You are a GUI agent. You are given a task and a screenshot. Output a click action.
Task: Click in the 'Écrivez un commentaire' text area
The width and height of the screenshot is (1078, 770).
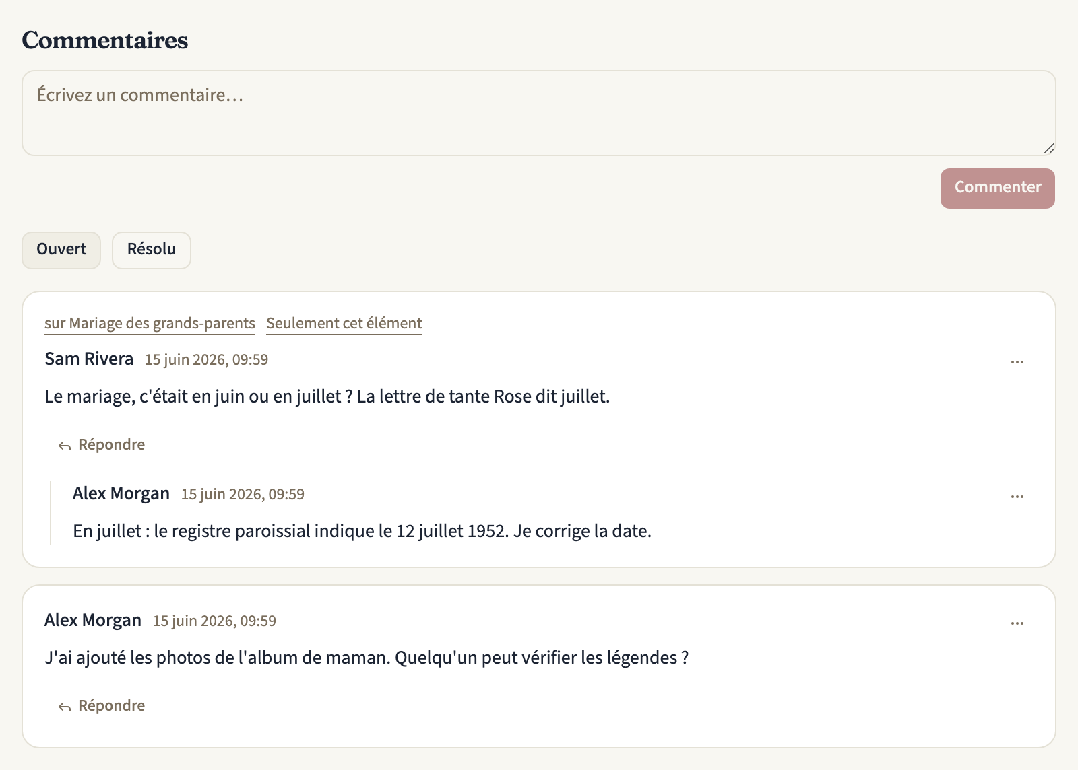[x=538, y=113]
